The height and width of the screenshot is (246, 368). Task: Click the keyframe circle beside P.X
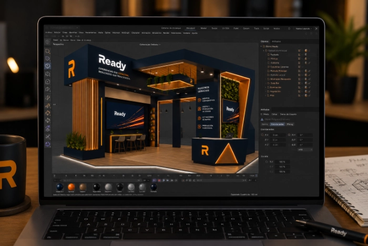[x=262, y=135]
